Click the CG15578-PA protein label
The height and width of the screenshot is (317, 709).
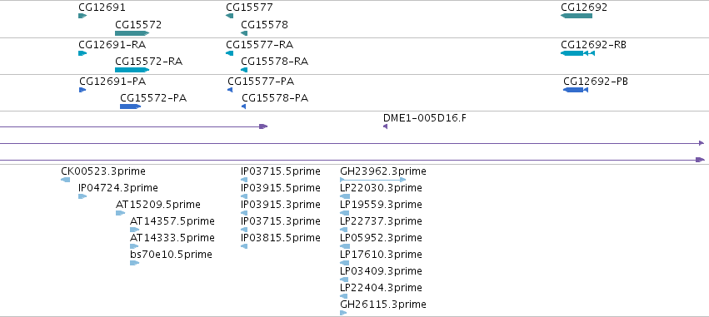[x=275, y=98]
